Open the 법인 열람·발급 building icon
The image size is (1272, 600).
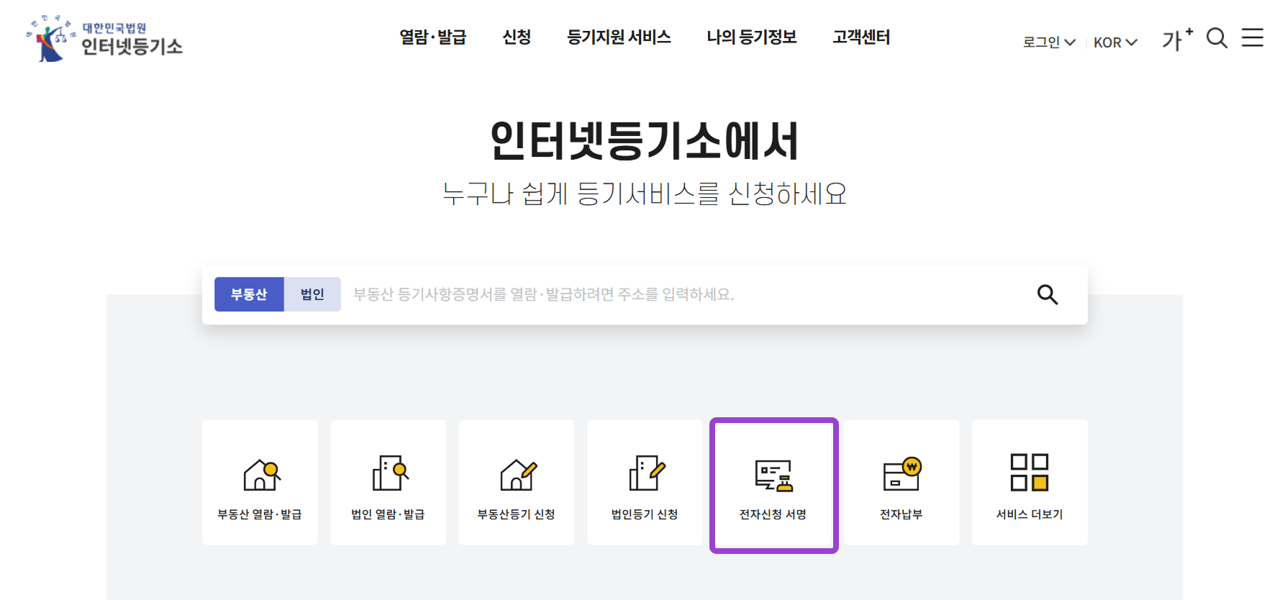click(390, 473)
